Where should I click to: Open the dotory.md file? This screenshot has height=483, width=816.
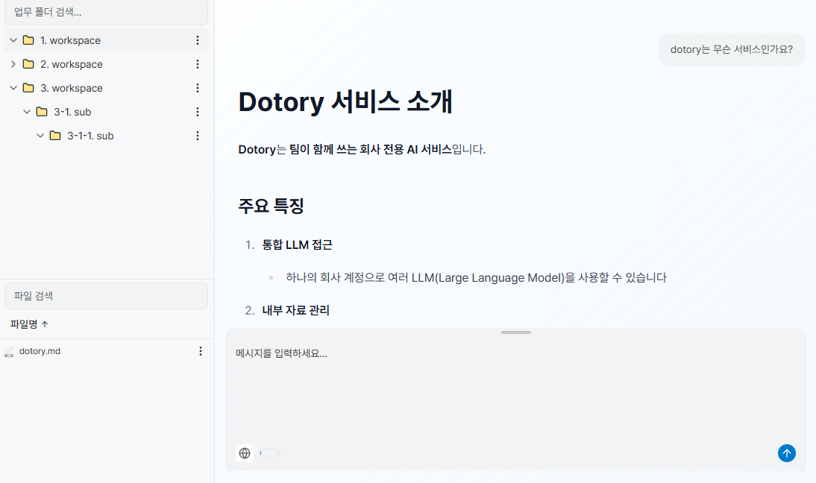[x=40, y=352]
